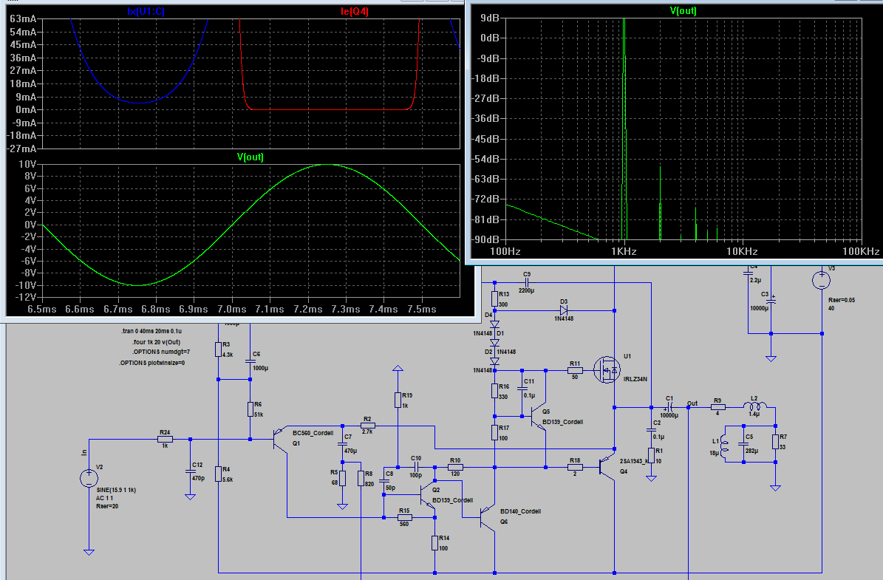Select capacitor C6 1000µ symbol
The height and width of the screenshot is (580, 883).
(x=250, y=361)
